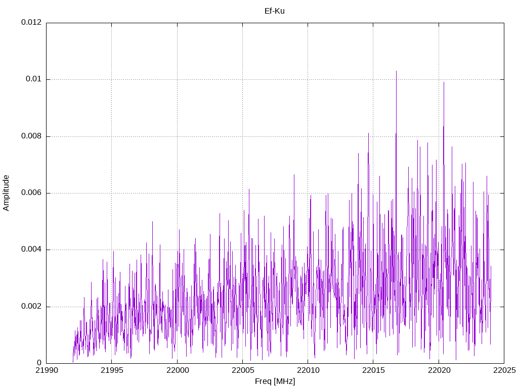Click the Amplitude y-axis label

click(x=6, y=193)
